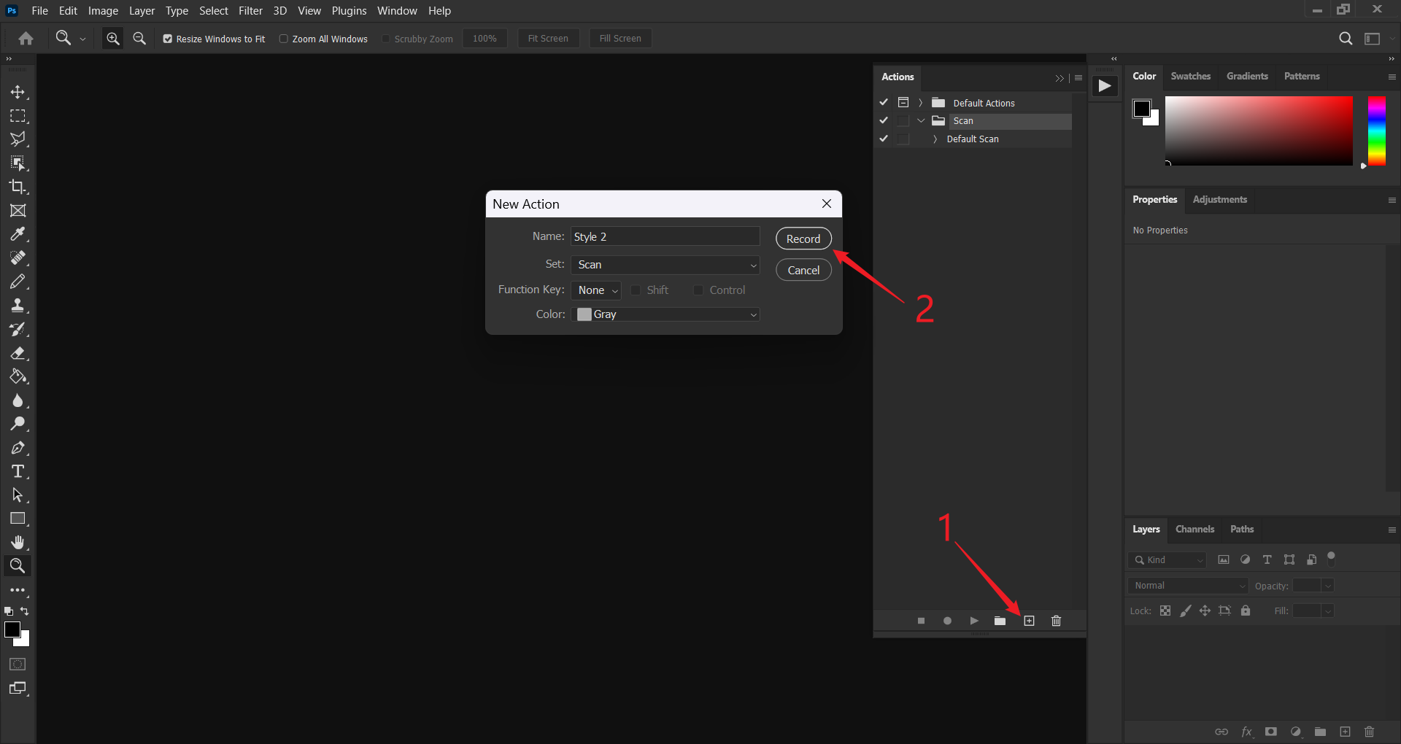
Task: Select the Horizontal Type tool
Action: [x=18, y=471]
